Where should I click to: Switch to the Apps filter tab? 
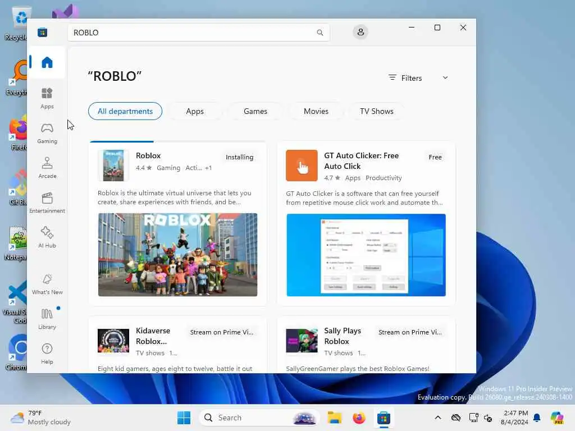click(x=195, y=111)
